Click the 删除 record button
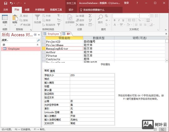Viewport: 169px width, 132px height. pos(80,25)
